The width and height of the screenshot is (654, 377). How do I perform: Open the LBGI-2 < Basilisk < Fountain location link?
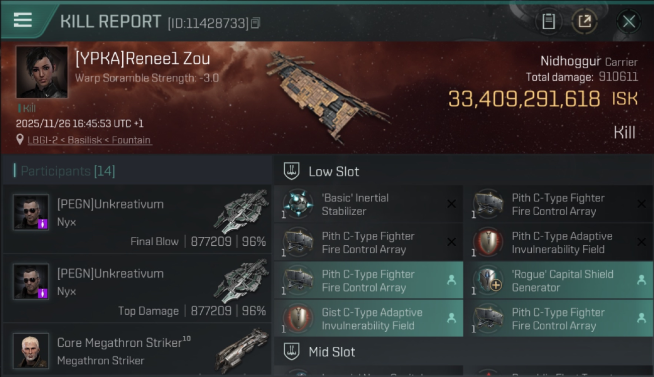coord(89,140)
